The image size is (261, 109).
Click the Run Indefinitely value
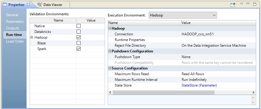coord(194,80)
